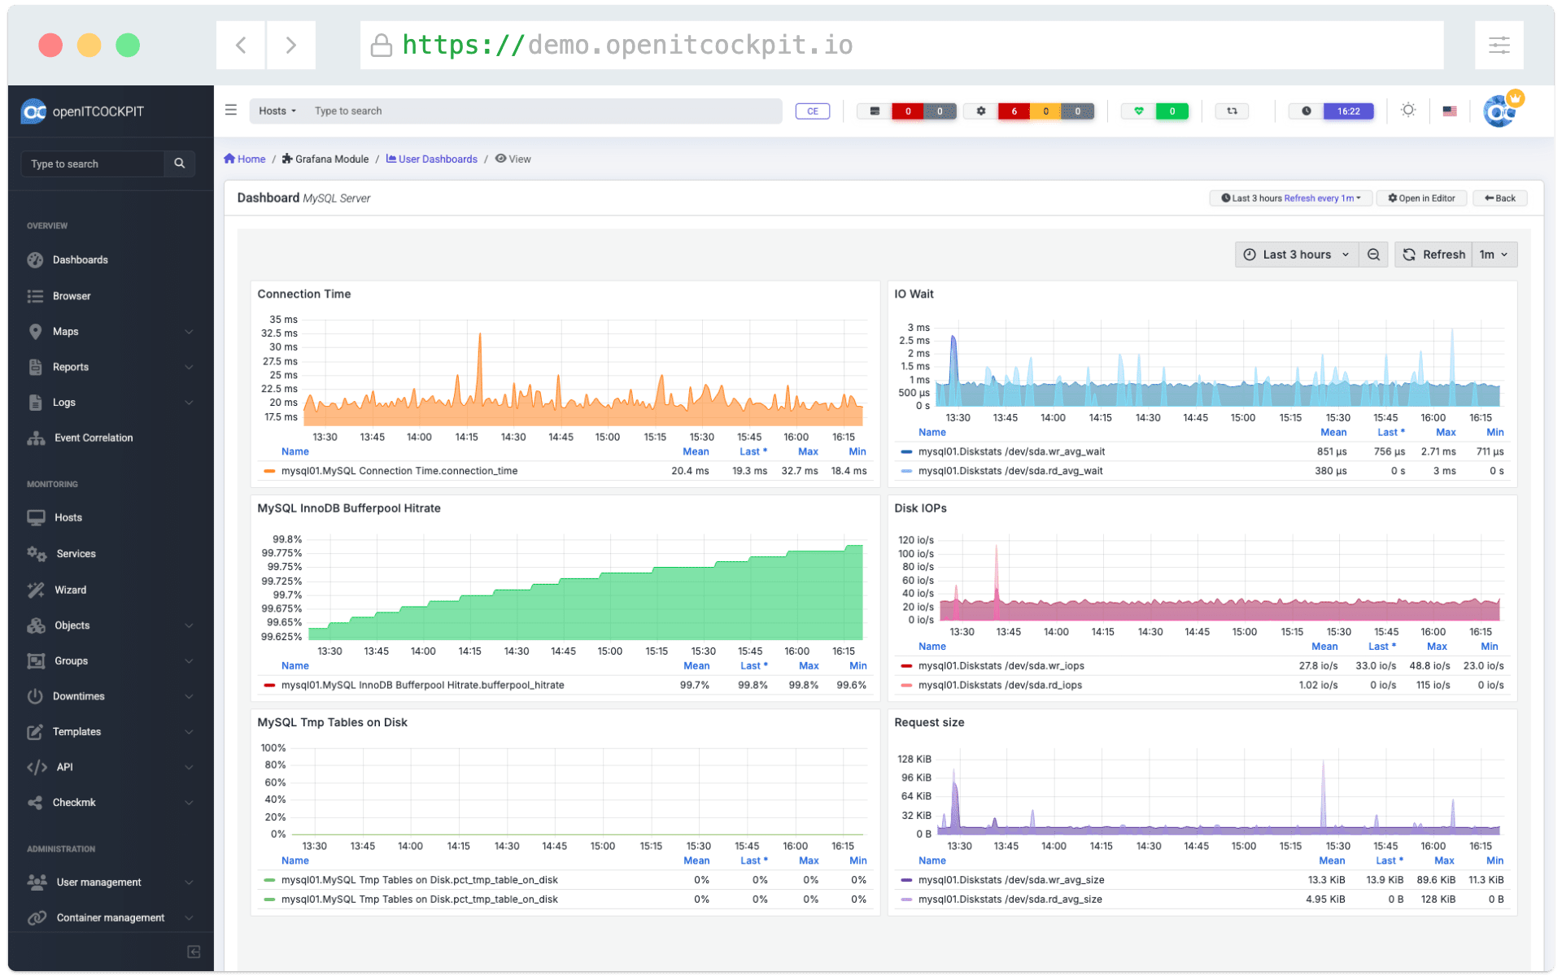Open the US flag language selector
Image resolution: width=1562 pixels, height=976 pixels.
(x=1450, y=111)
